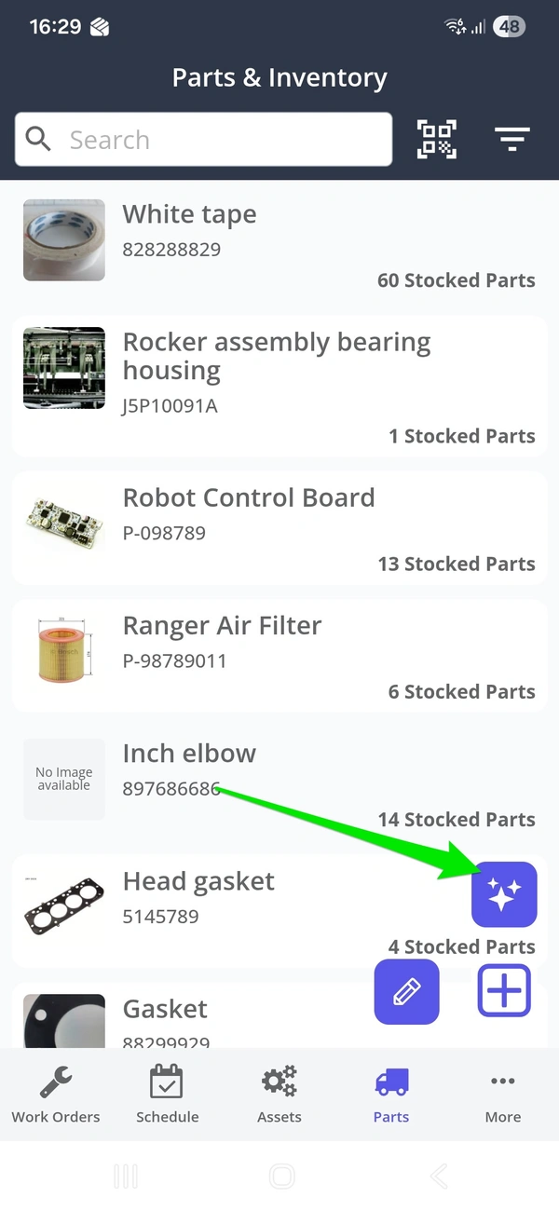559x1211 pixels.
Task: Tap the pencil edit floating button
Action: pyautogui.click(x=406, y=991)
